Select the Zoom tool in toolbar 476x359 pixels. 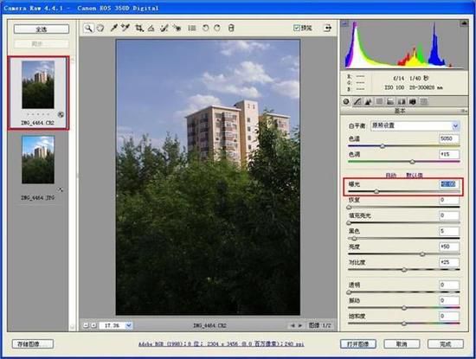tap(88, 29)
